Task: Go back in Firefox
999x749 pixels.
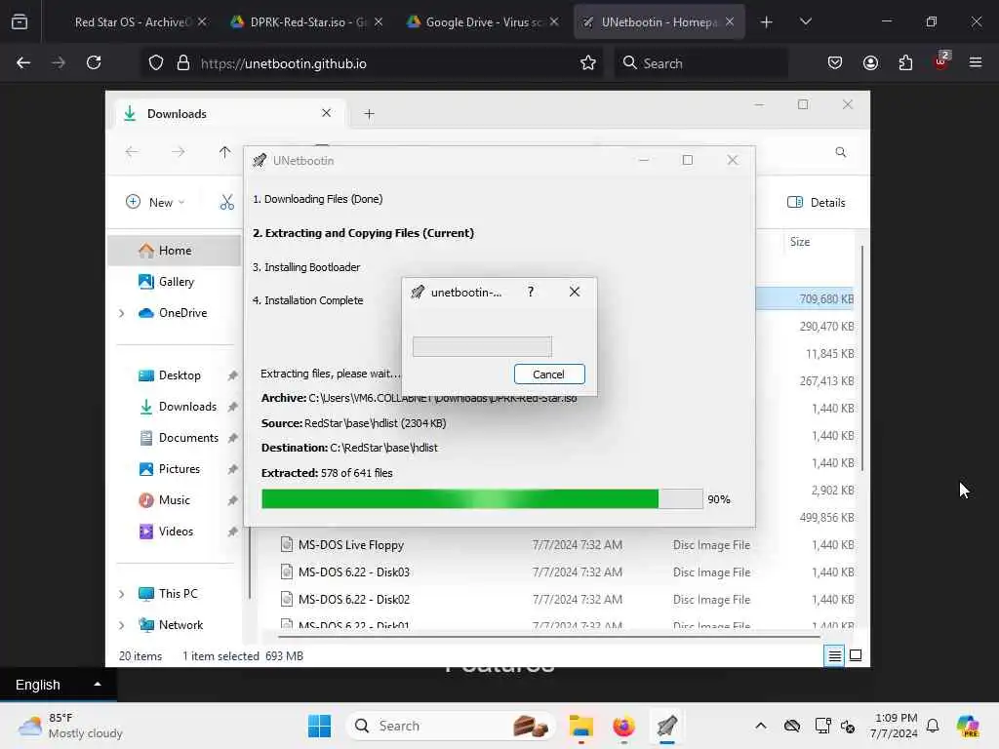Action: (x=23, y=62)
